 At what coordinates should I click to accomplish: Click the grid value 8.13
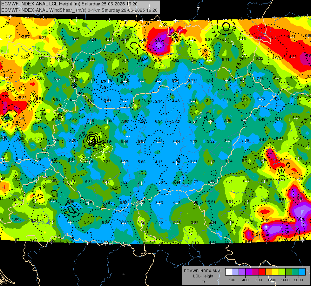tap(71, 181)
